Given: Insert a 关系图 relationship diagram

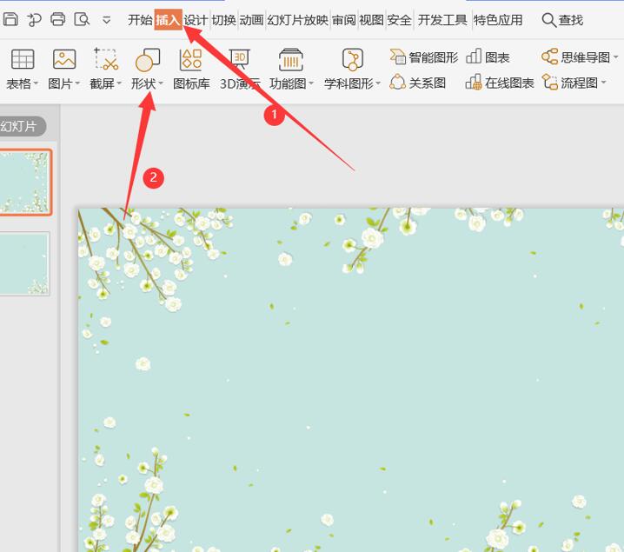Looking at the screenshot, I should [x=417, y=83].
